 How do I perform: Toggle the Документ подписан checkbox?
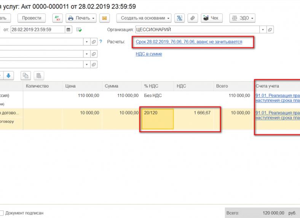pyautogui.click(x=2, y=213)
